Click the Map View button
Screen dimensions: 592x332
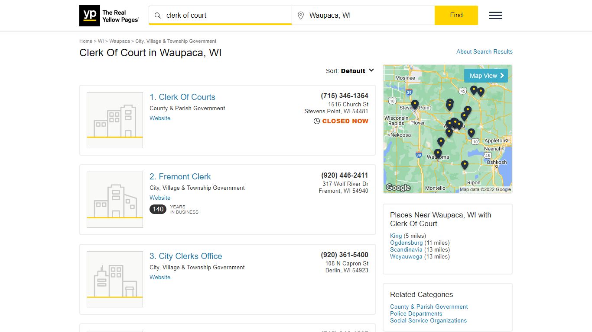click(486, 76)
